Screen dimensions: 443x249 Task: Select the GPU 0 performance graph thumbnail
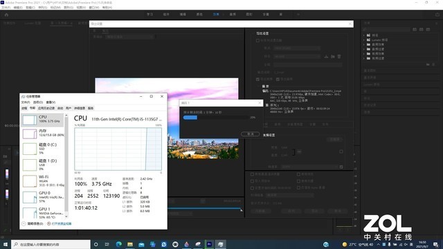tap(30, 197)
